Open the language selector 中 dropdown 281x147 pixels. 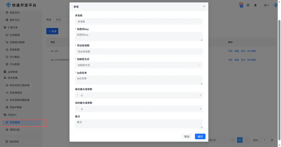[x=266, y=5]
